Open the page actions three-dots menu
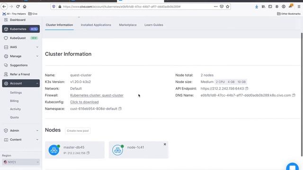The image size is (303, 170). [x=216, y=7]
